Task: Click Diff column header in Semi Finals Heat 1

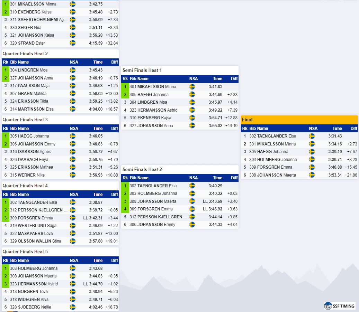Action: coord(234,79)
